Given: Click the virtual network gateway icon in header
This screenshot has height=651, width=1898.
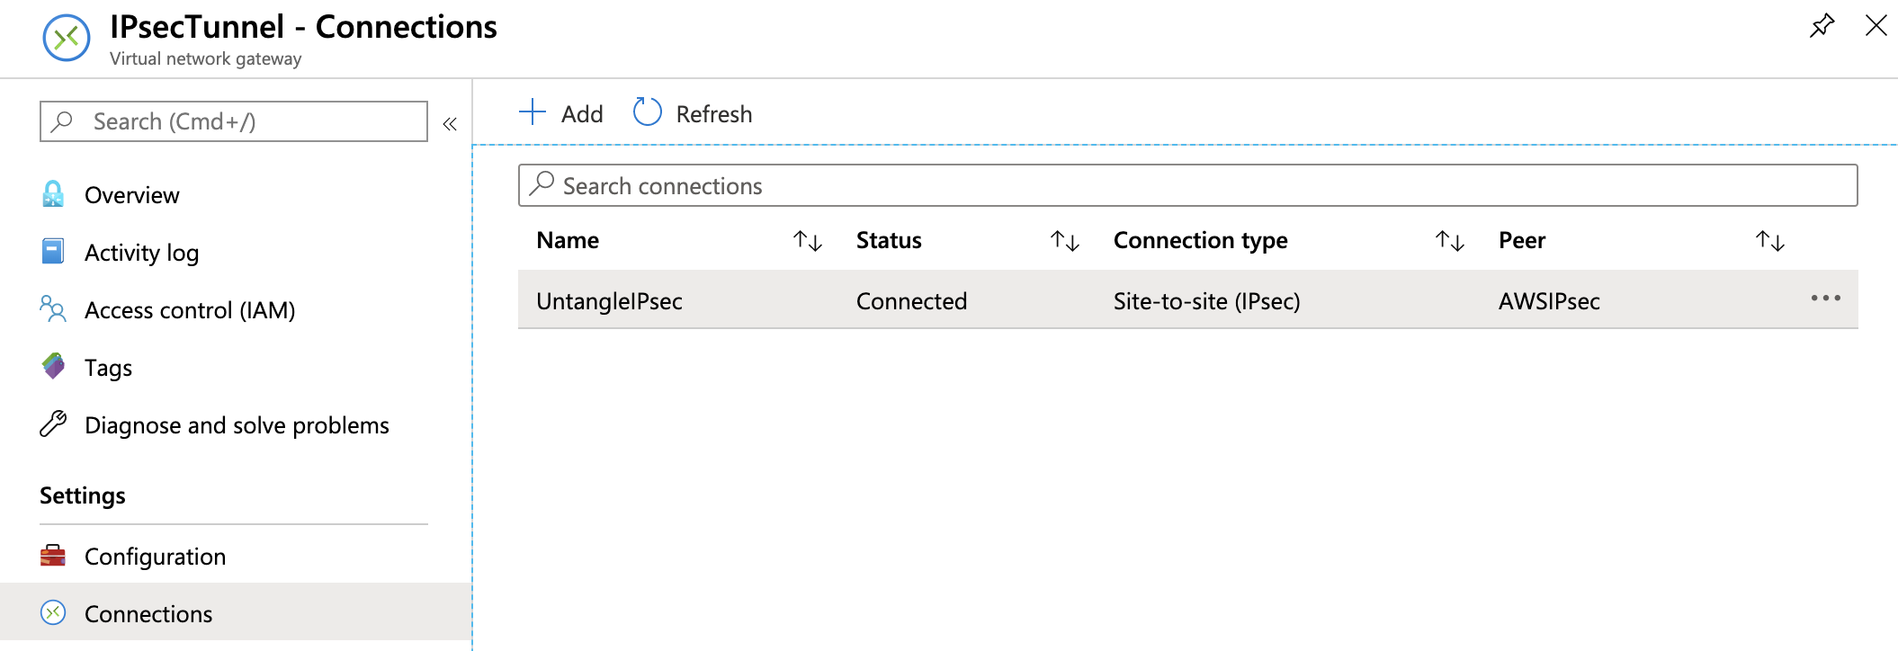Looking at the screenshot, I should tap(67, 39).
